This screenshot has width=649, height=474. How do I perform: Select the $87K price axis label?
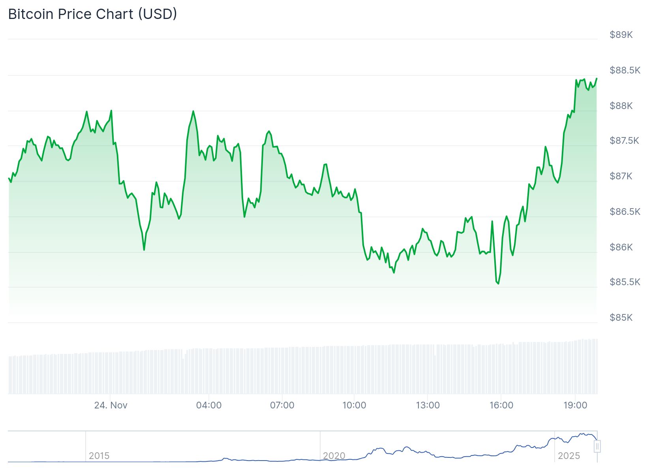tap(621, 176)
